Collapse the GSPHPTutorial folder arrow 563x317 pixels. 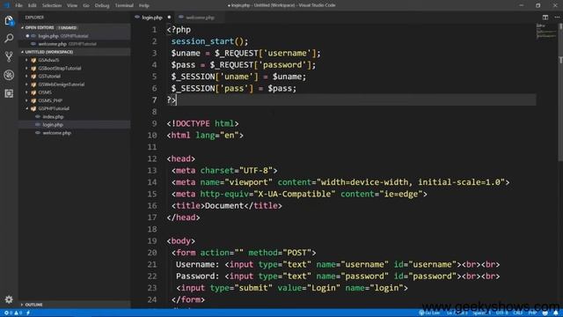click(26, 108)
